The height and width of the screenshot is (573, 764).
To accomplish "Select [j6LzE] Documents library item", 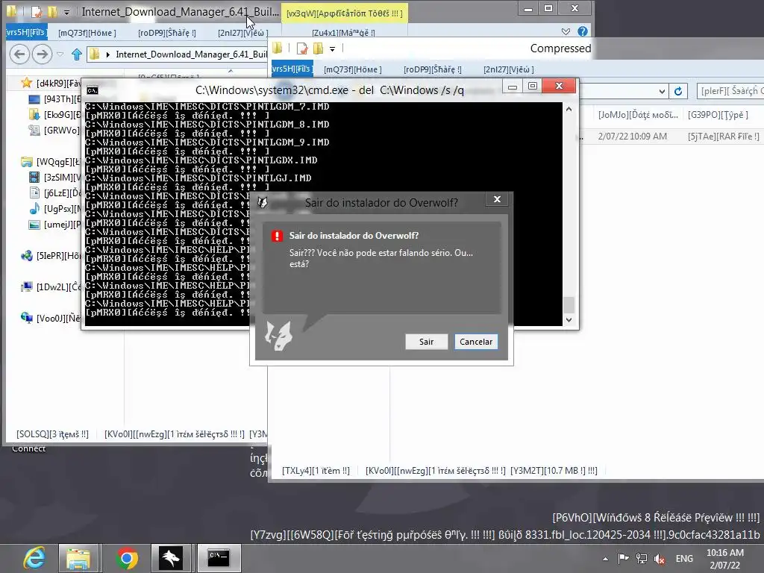I will (x=54, y=192).
